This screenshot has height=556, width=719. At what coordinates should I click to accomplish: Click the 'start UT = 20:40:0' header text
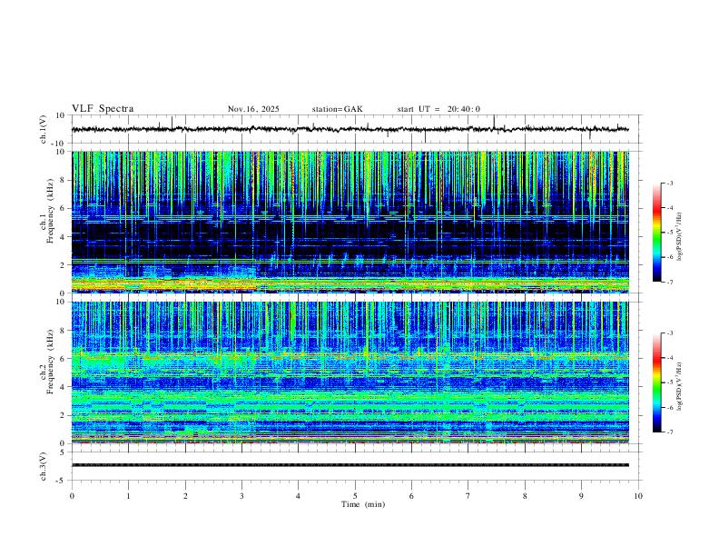click(438, 109)
